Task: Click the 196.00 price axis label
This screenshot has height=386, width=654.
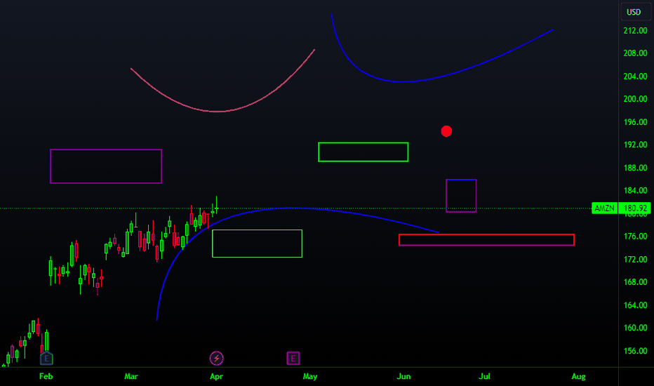Action: [x=635, y=122]
